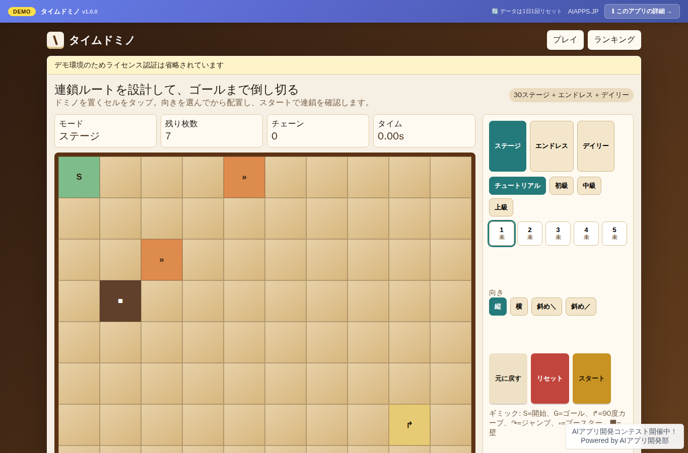Open the app details link
Image resolution: width=688 pixels, height=453 pixels.
(x=642, y=11)
